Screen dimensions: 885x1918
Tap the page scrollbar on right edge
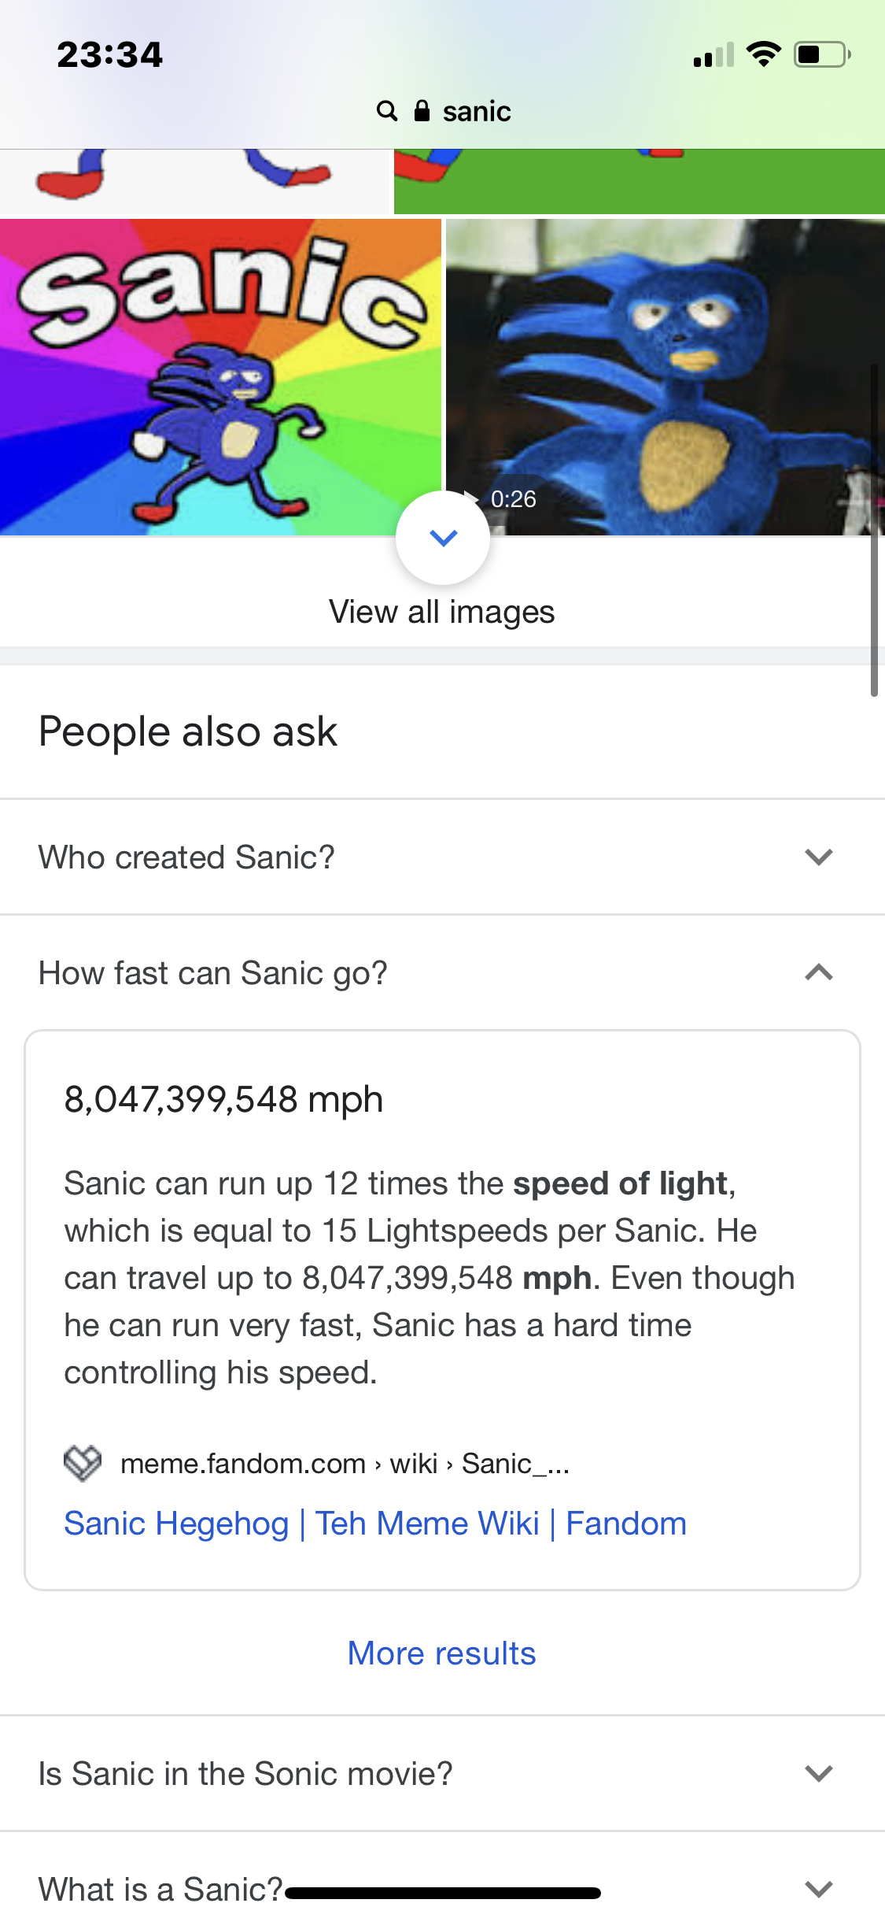874,531
